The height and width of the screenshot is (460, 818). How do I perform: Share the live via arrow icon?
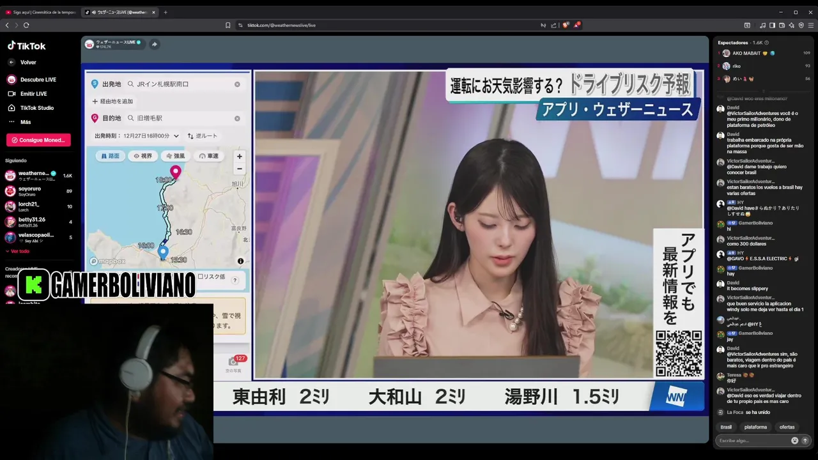(154, 44)
